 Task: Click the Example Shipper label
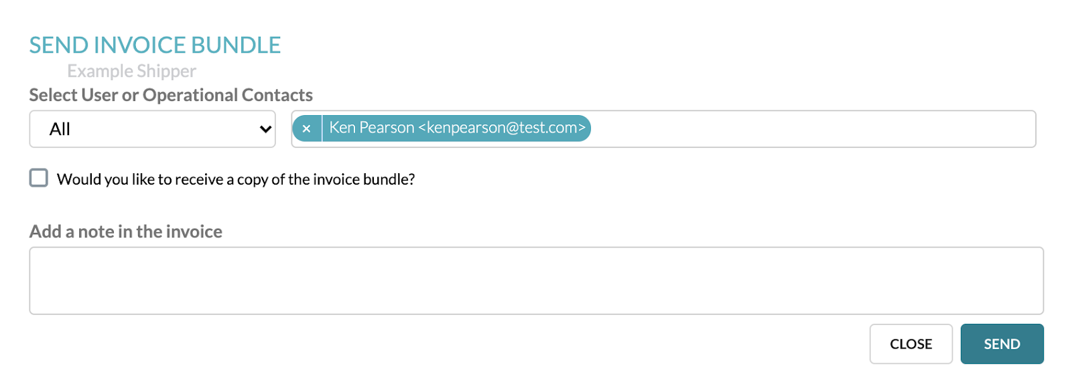click(x=131, y=70)
